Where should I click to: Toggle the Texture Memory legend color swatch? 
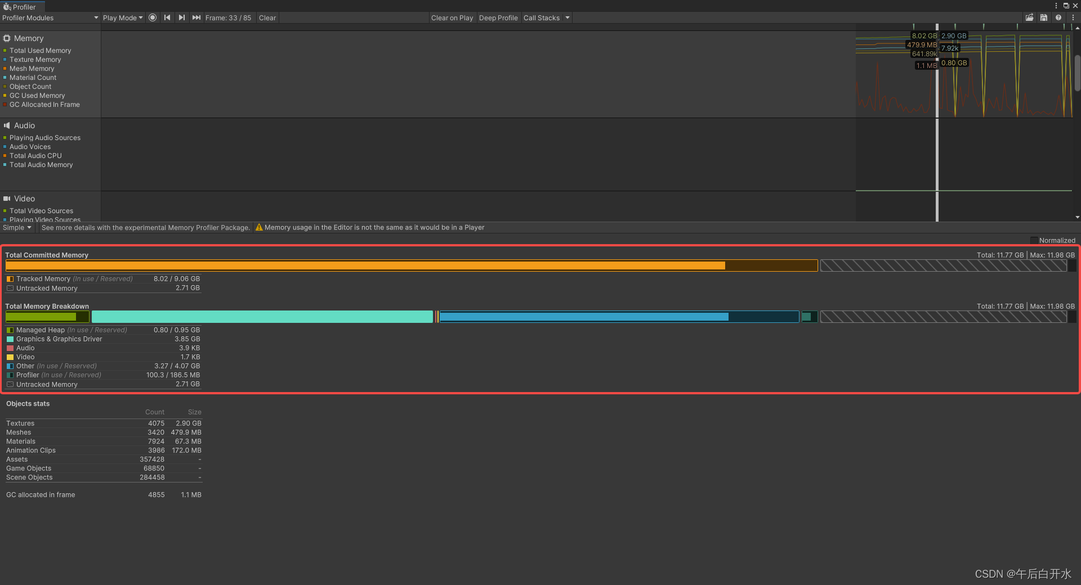coord(6,60)
